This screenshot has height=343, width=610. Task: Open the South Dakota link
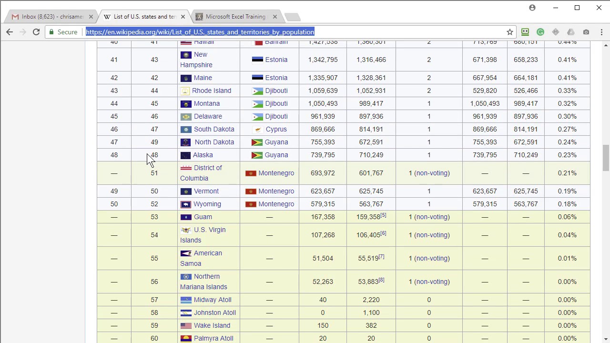pos(214,129)
